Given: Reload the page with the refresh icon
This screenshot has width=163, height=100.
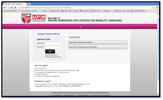Looking at the screenshot, I should [12, 8].
